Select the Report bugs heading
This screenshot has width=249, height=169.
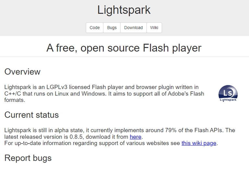pos(28,158)
